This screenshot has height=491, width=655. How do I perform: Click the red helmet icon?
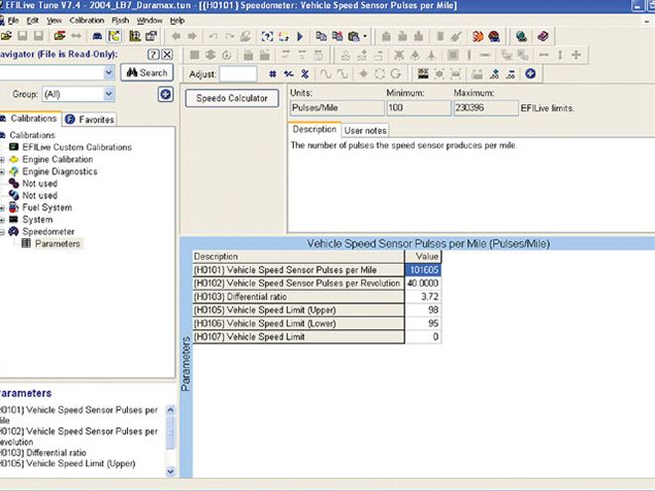[494, 37]
